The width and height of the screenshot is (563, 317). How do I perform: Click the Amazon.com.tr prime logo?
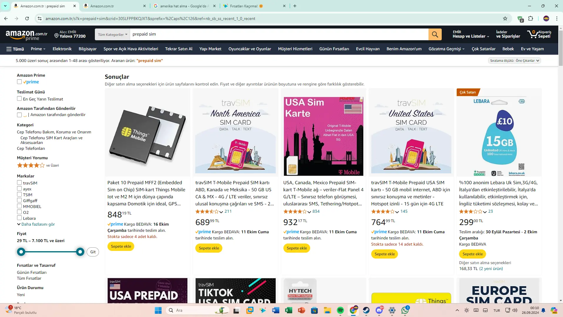pyautogui.click(x=26, y=35)
